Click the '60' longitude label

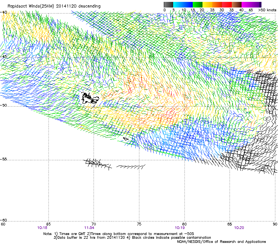[x=3, y=224]
